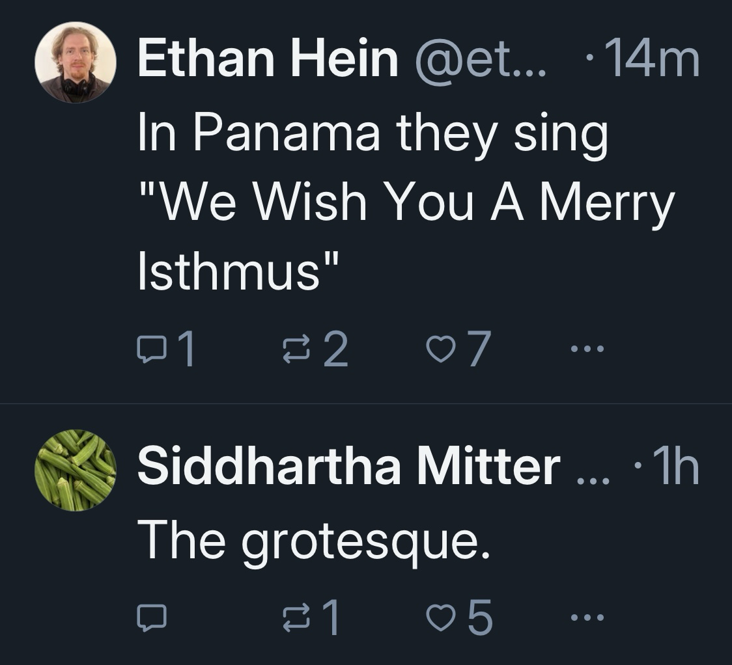
Task: Click the like count 5 on Siddhartha's tweet
Action: click(x=480, y=617)
